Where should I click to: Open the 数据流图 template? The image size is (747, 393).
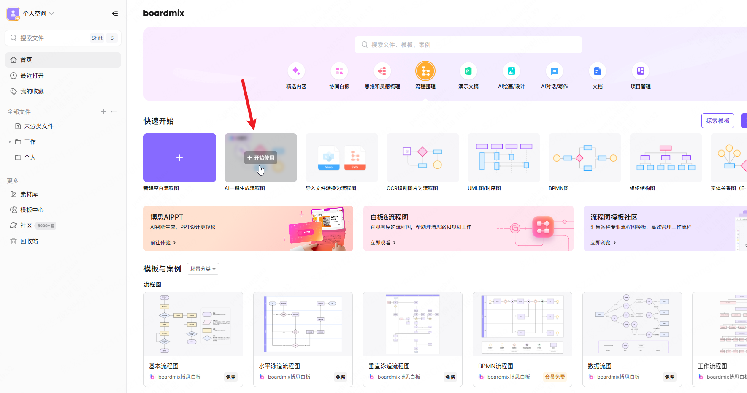(632, 339)
